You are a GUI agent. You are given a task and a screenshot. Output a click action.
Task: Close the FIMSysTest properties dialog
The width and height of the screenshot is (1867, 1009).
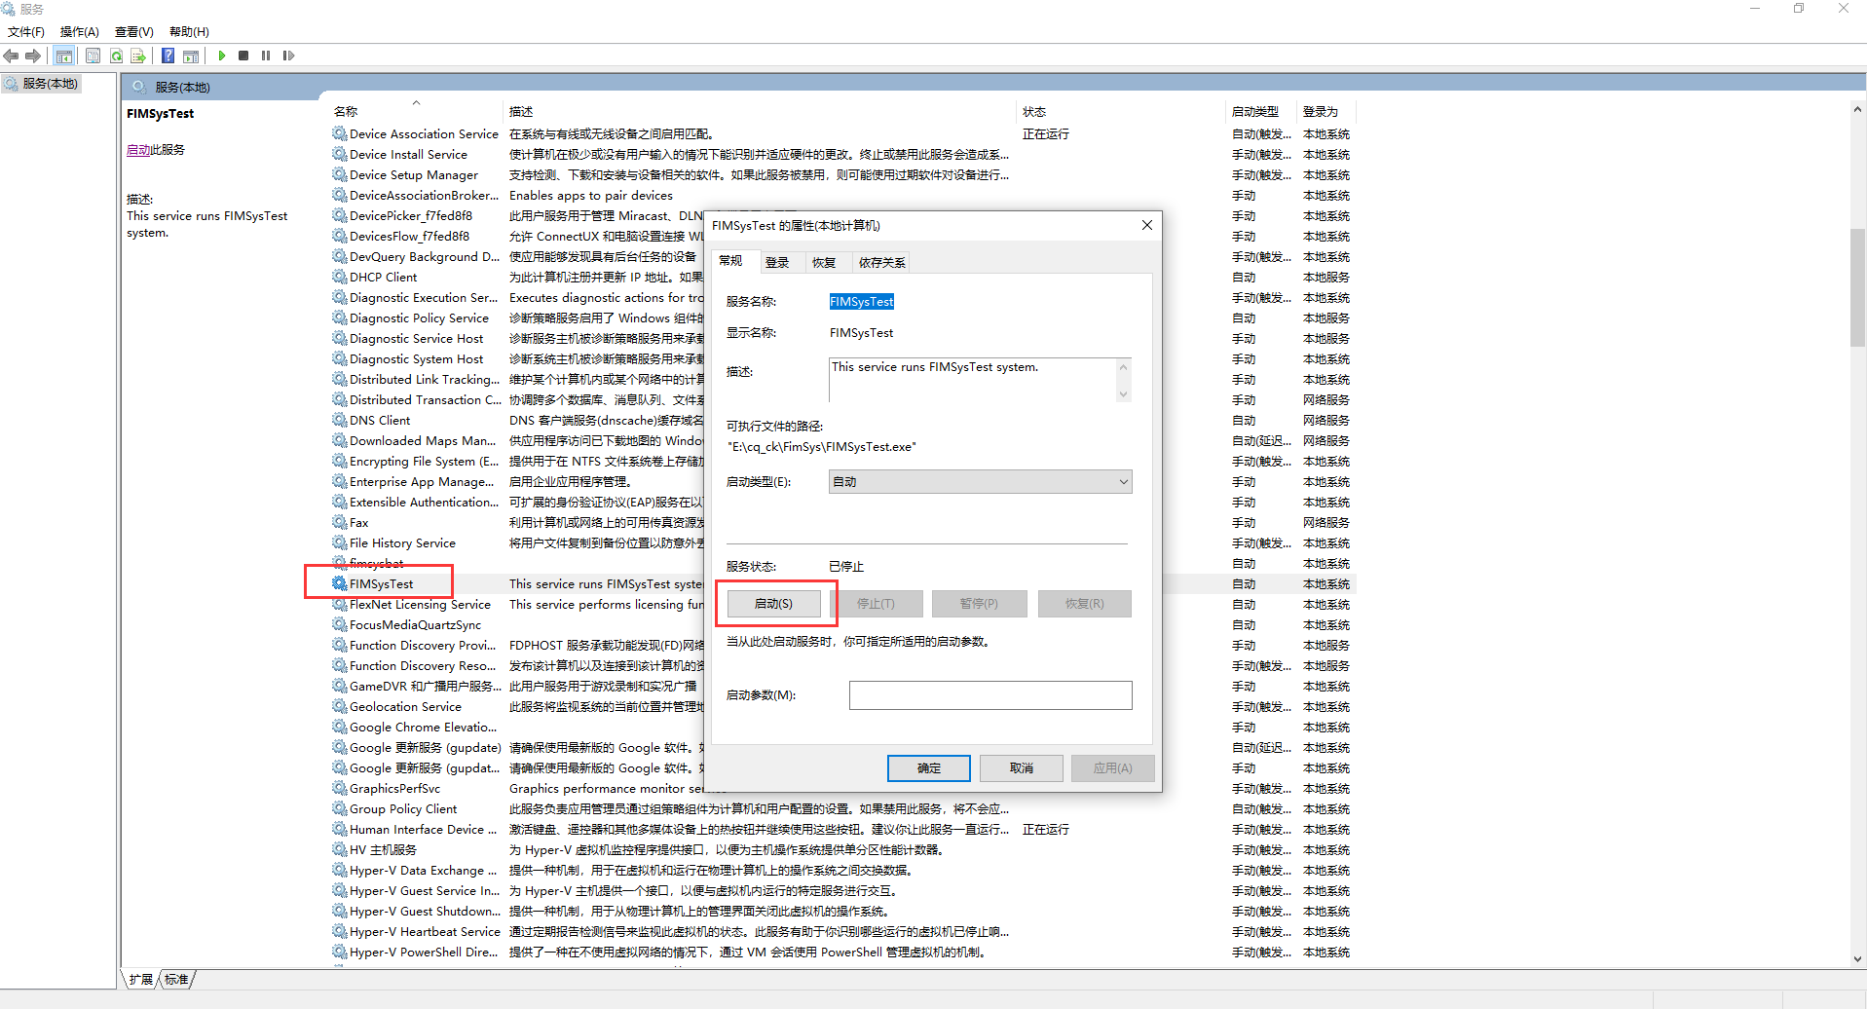[x=1147, y=225]
